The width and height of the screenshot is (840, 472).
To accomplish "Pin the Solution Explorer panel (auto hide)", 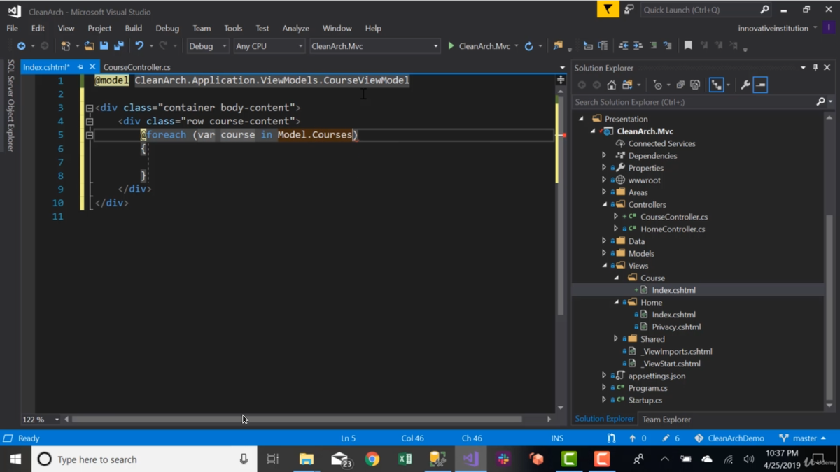I will pyautogui.click(x=815, y=68).
